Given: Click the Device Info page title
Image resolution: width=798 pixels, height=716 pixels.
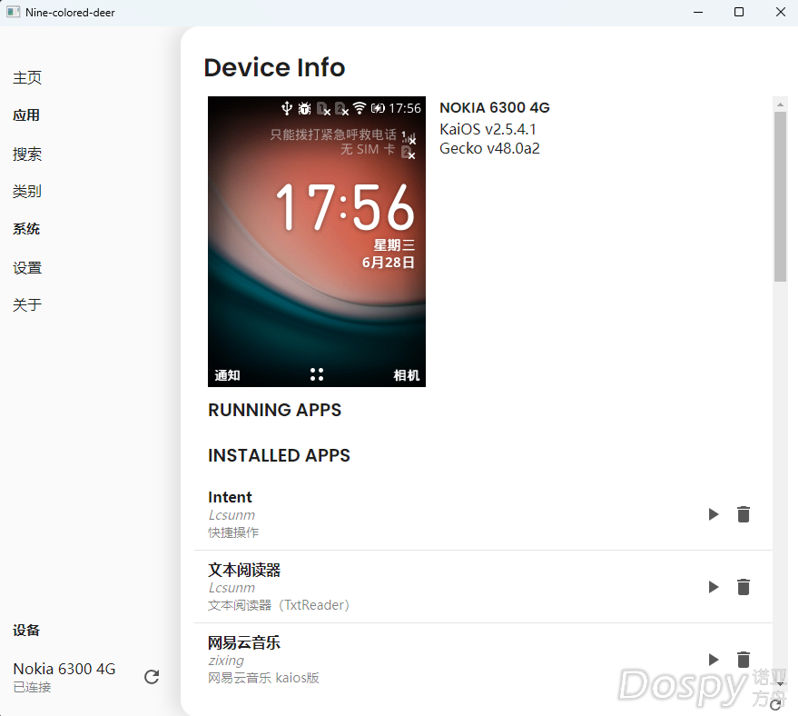Looking at the screenshot, I should (274, 67).
